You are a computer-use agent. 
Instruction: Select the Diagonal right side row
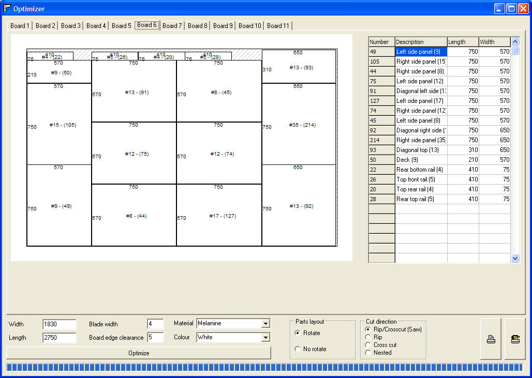click(x=439, y=130)
